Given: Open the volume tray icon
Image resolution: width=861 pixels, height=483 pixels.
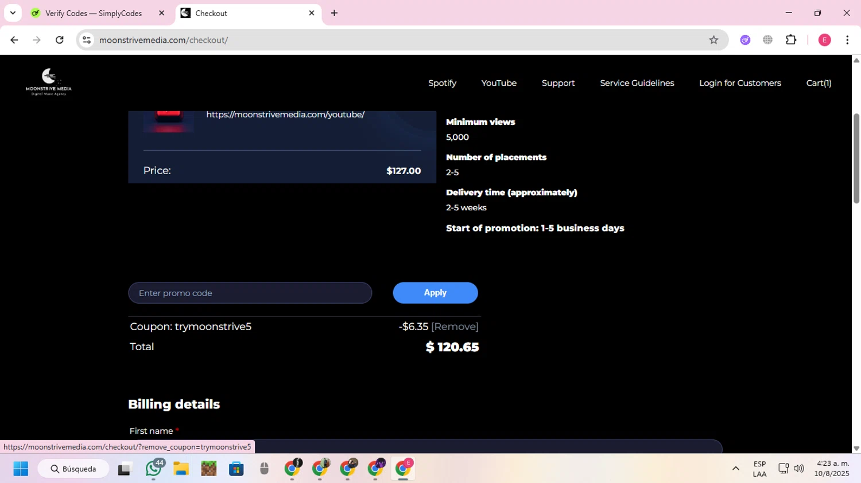Looking at the screenshot, I should point(798,469).
